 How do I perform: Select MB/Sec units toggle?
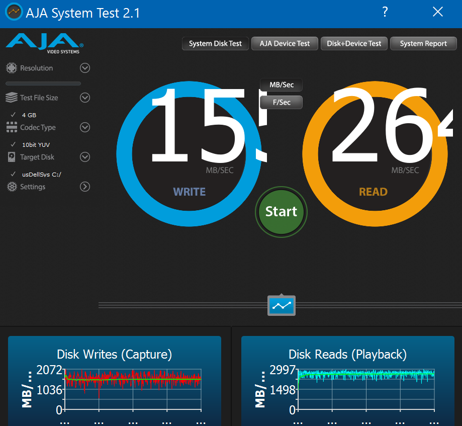282,85
